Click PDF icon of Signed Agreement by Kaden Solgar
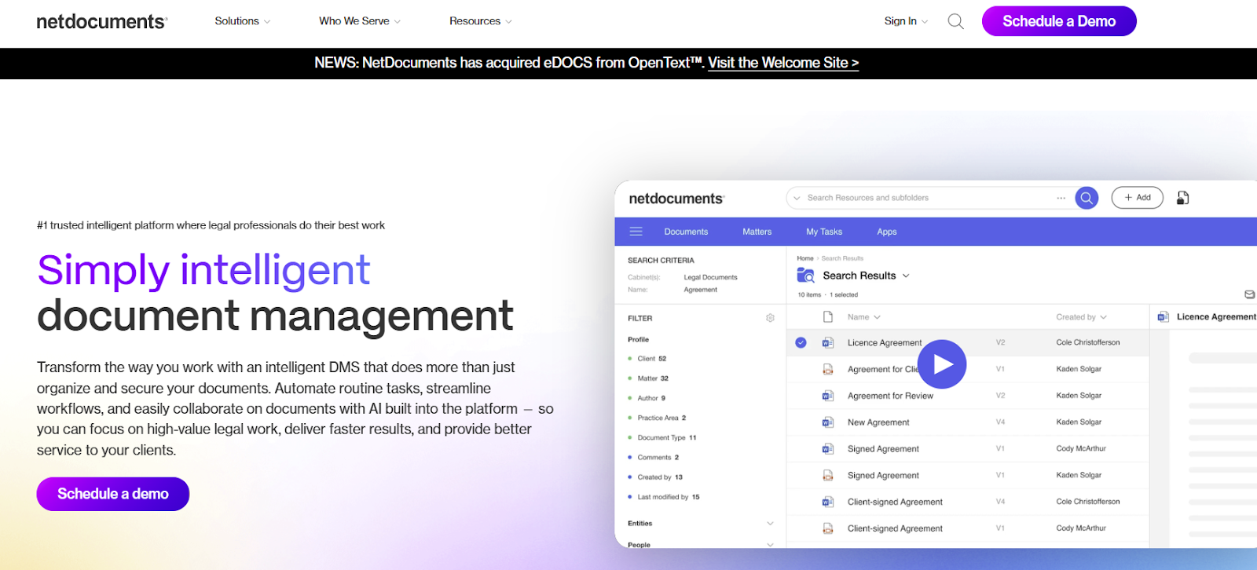The image size is (1257, 570). pyautogui.click(x=827, y=475)
